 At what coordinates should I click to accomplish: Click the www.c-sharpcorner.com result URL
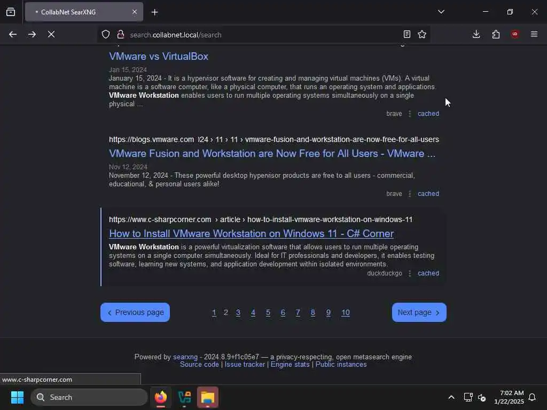(x=261, y=219)
